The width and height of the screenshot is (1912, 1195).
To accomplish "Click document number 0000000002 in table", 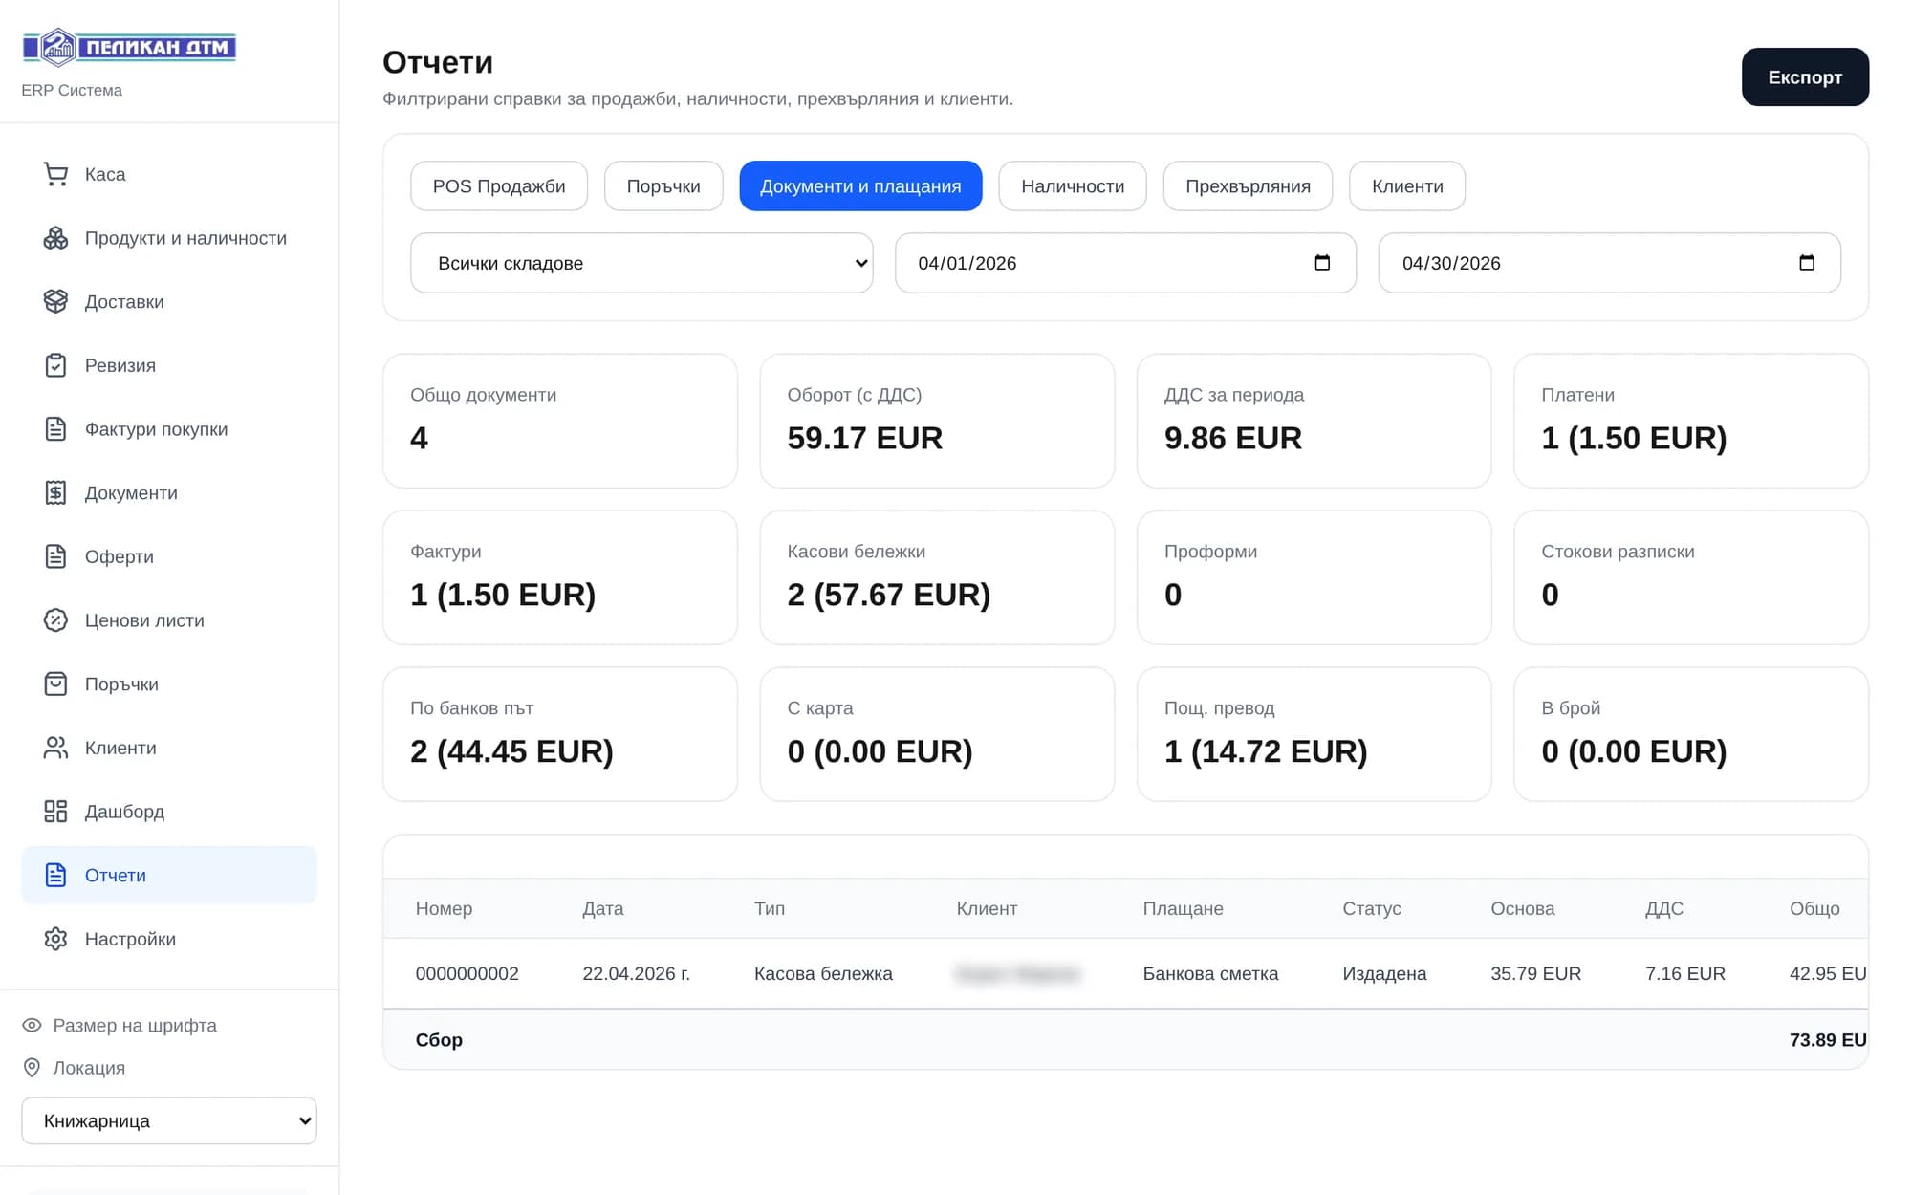I will 467,973.
